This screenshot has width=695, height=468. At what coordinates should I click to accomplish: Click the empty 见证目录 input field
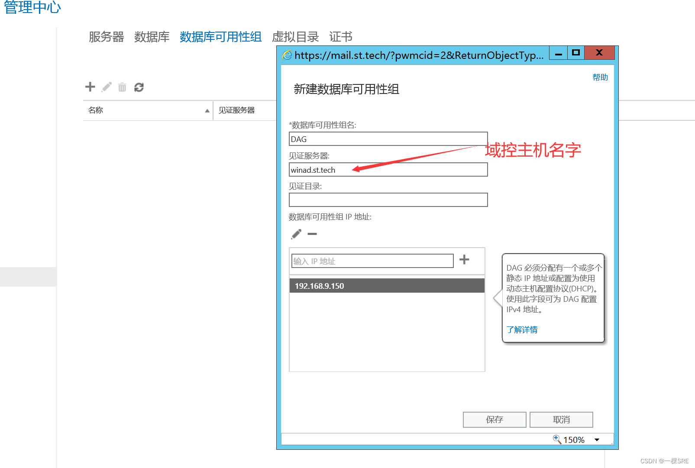coord(388,200)
